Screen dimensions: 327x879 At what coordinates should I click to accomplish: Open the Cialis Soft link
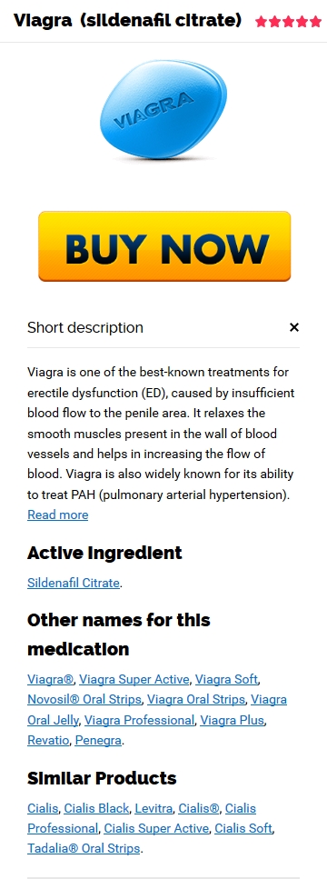[x=243, y=828]
